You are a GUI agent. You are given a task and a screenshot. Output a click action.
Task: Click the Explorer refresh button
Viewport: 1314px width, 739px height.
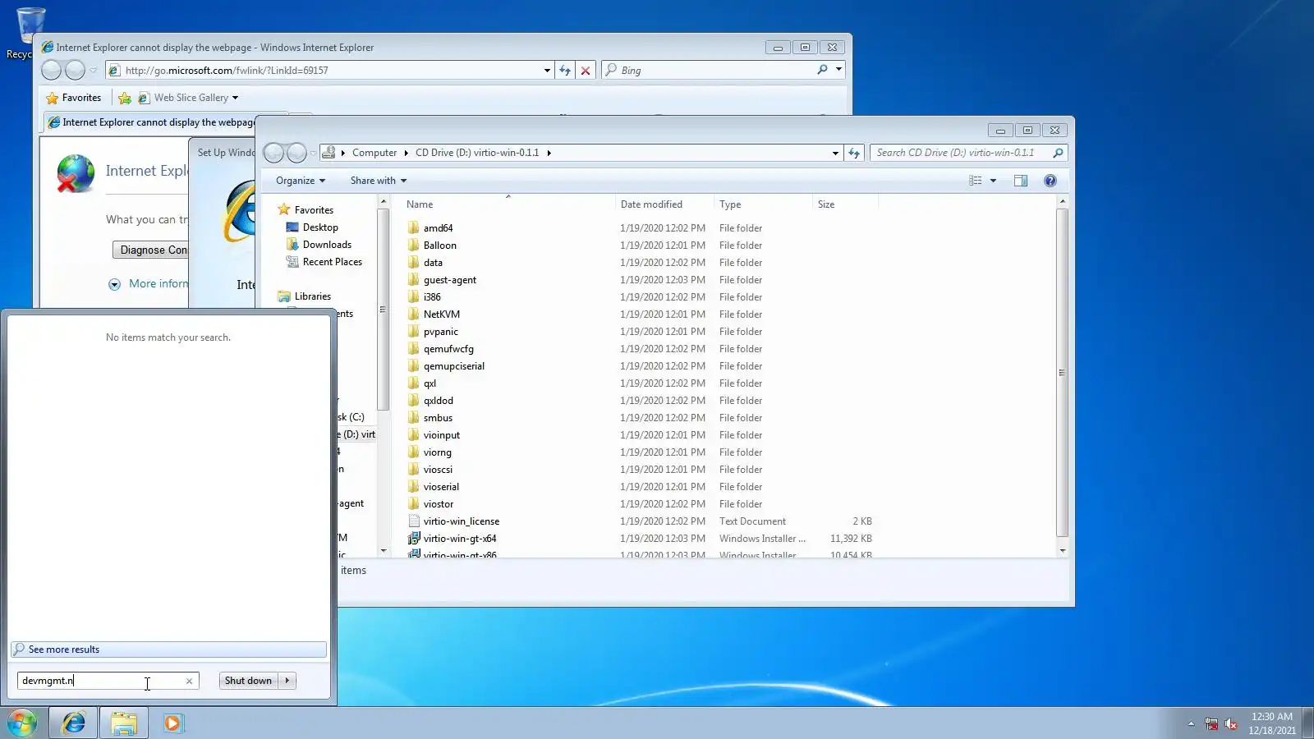[854, 153]
